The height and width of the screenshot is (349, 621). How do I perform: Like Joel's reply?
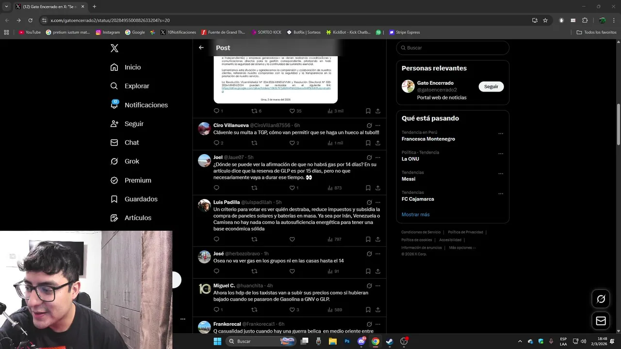[292, 188]
